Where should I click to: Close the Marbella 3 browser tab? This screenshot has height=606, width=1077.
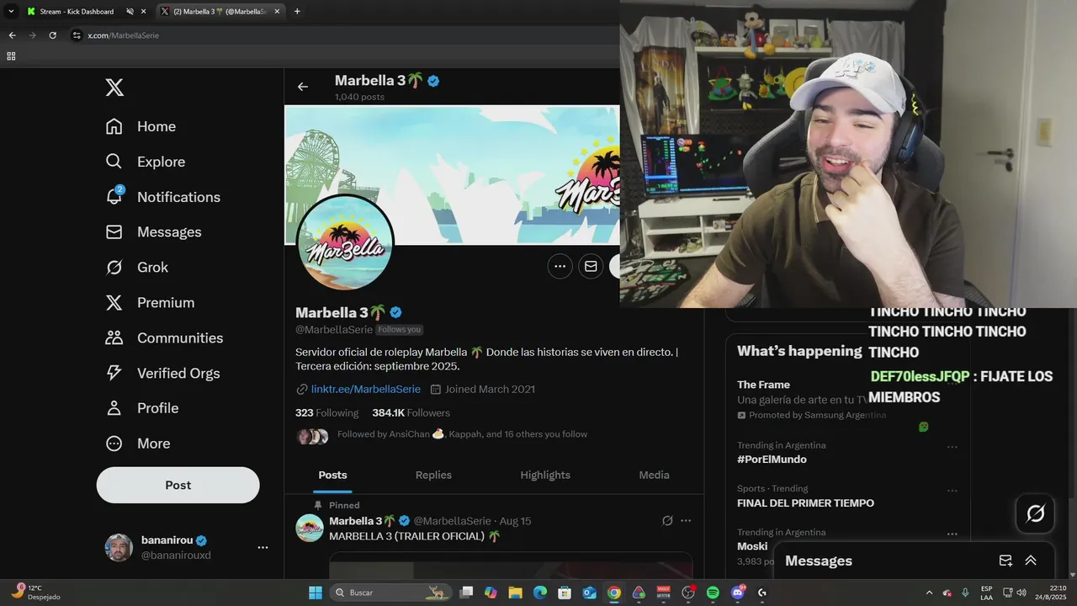click(277, 12)
